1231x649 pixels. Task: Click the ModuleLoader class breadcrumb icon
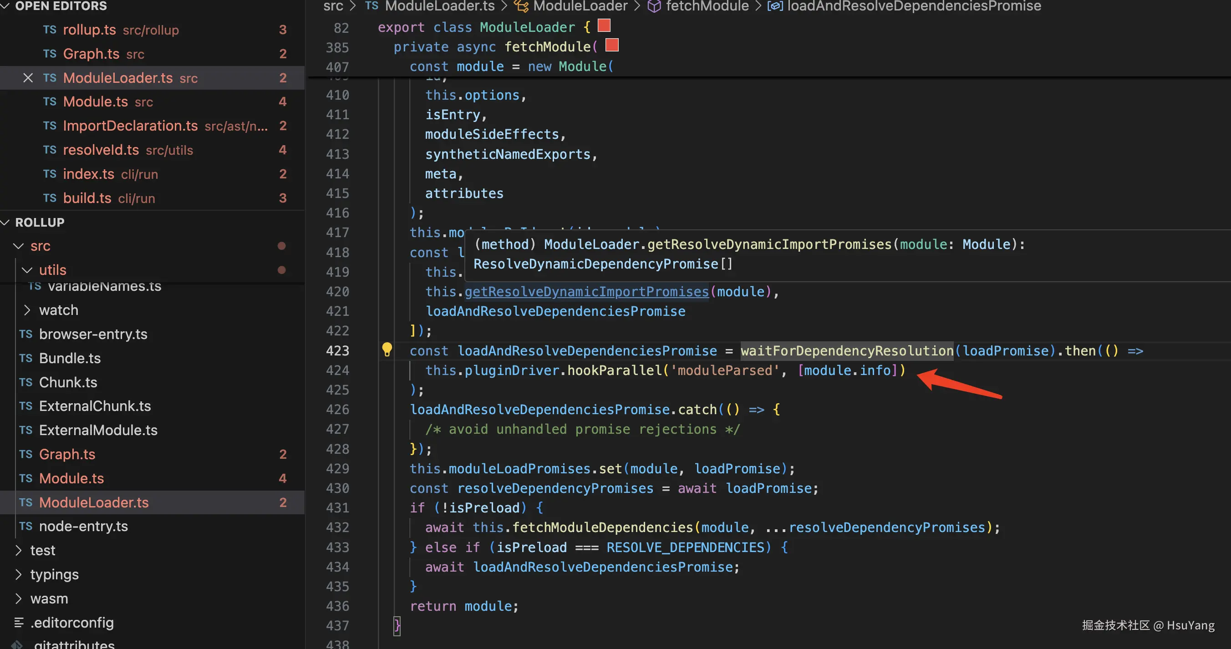(521, 6)
